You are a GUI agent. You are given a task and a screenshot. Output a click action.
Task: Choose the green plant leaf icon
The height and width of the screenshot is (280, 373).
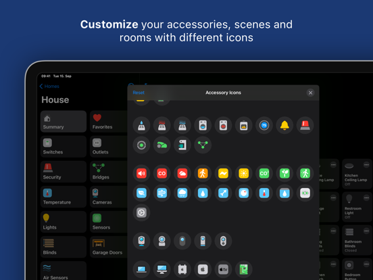pos(284,173)
